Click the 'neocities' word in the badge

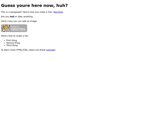tap(18, 29)
